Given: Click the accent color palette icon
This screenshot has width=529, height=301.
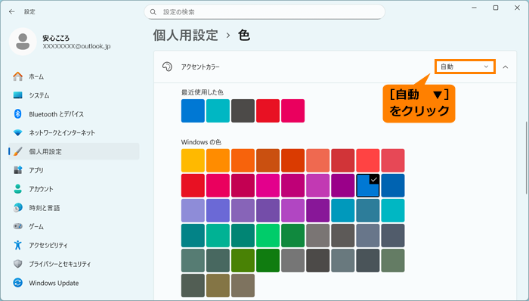Looking at the screenshot, I should coord(167,67).
